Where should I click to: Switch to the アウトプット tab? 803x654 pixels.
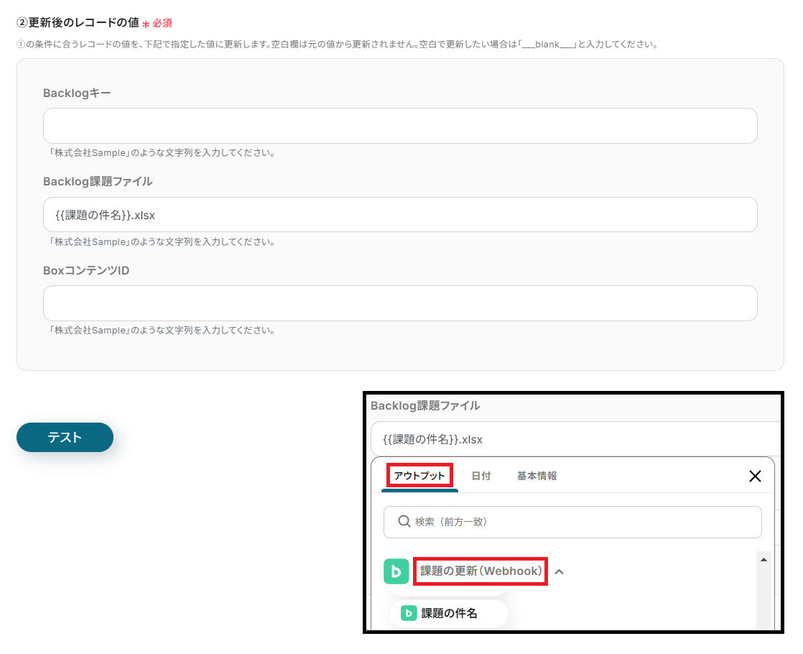click(419, 476)
